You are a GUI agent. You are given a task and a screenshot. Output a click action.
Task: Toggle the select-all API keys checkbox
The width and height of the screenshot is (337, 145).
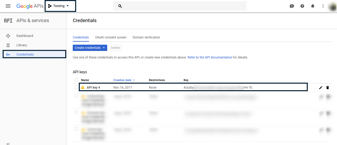[x=76, y=80]
